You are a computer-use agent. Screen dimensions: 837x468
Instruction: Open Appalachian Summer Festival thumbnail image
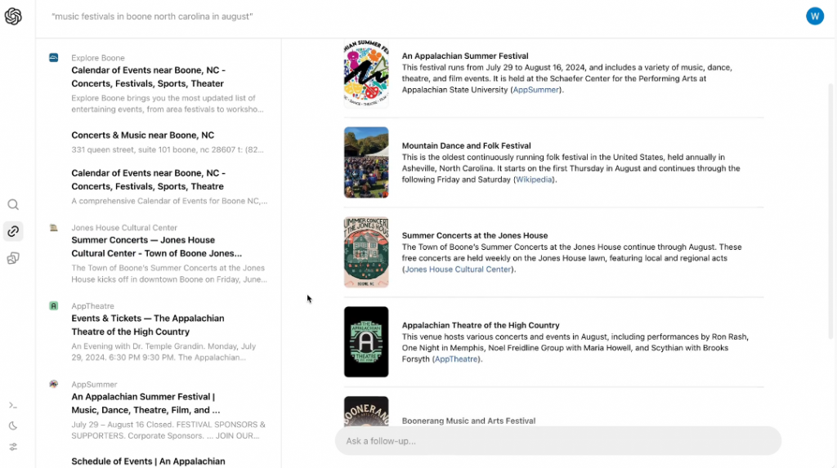click(x=366, y=74)
